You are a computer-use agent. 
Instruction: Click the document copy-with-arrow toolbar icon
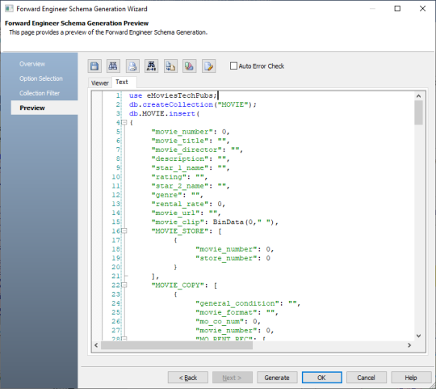point(170,66)
